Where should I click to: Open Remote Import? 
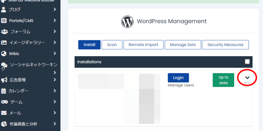[143, 45]
